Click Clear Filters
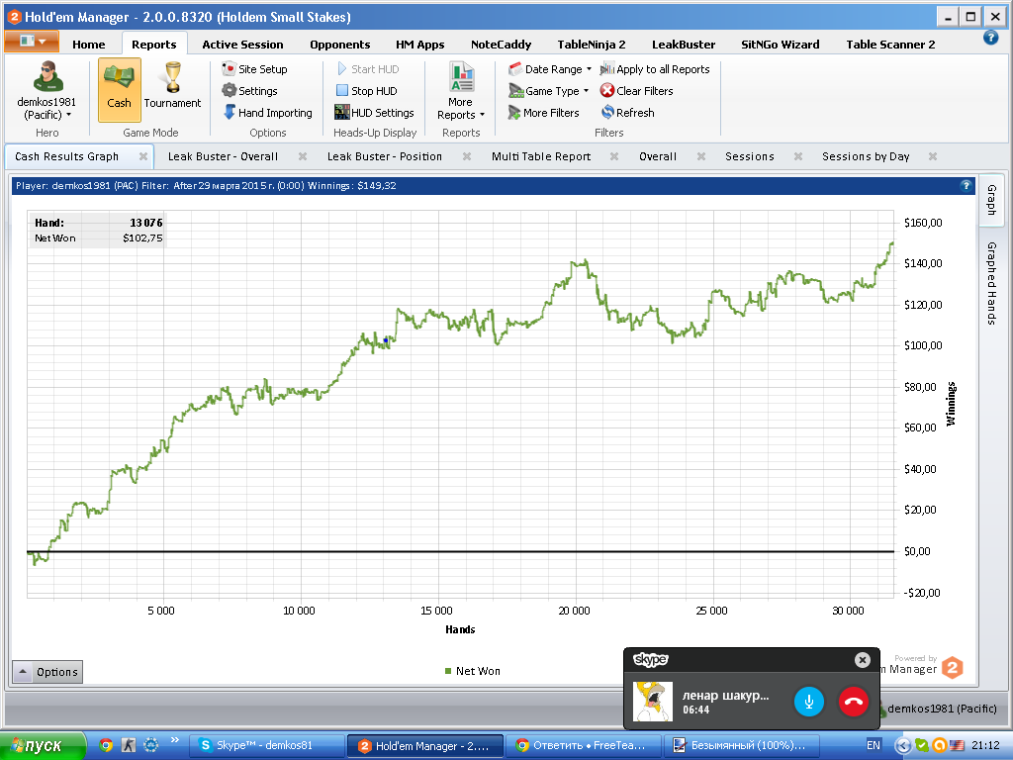The width and height of the screenshot is (1013, 760). click(636, 91)
